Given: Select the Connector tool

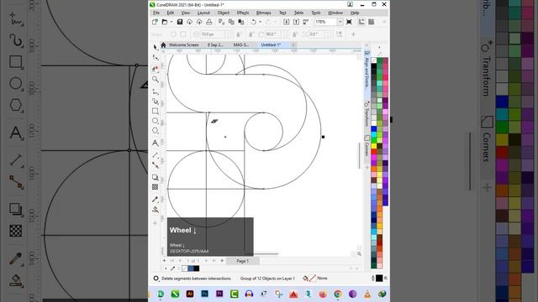Looking at the screenshot, I should (156, 165).
